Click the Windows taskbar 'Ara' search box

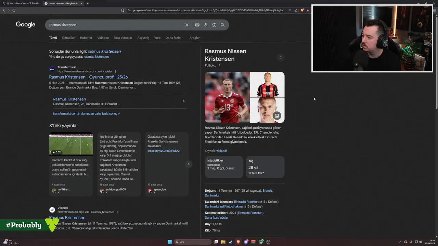tap(193, 242)
